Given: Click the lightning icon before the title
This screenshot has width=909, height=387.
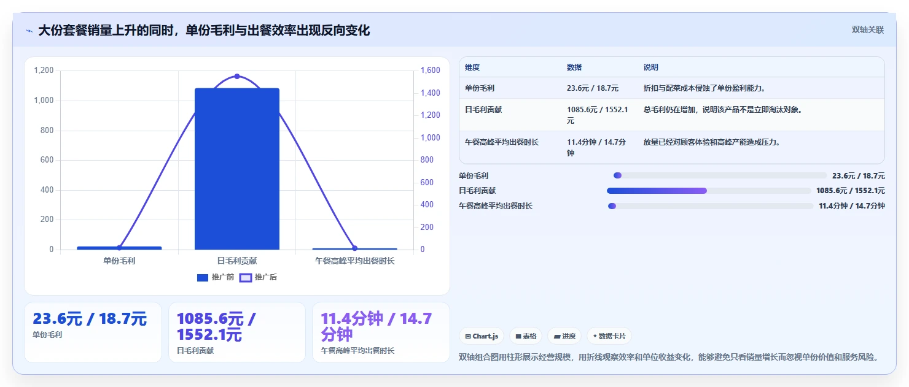Looking at the screenshot, I should (29, 31).
